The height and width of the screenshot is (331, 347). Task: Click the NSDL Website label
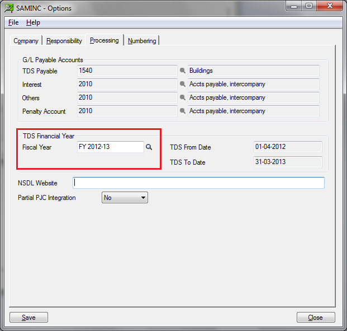coord(37,183)
